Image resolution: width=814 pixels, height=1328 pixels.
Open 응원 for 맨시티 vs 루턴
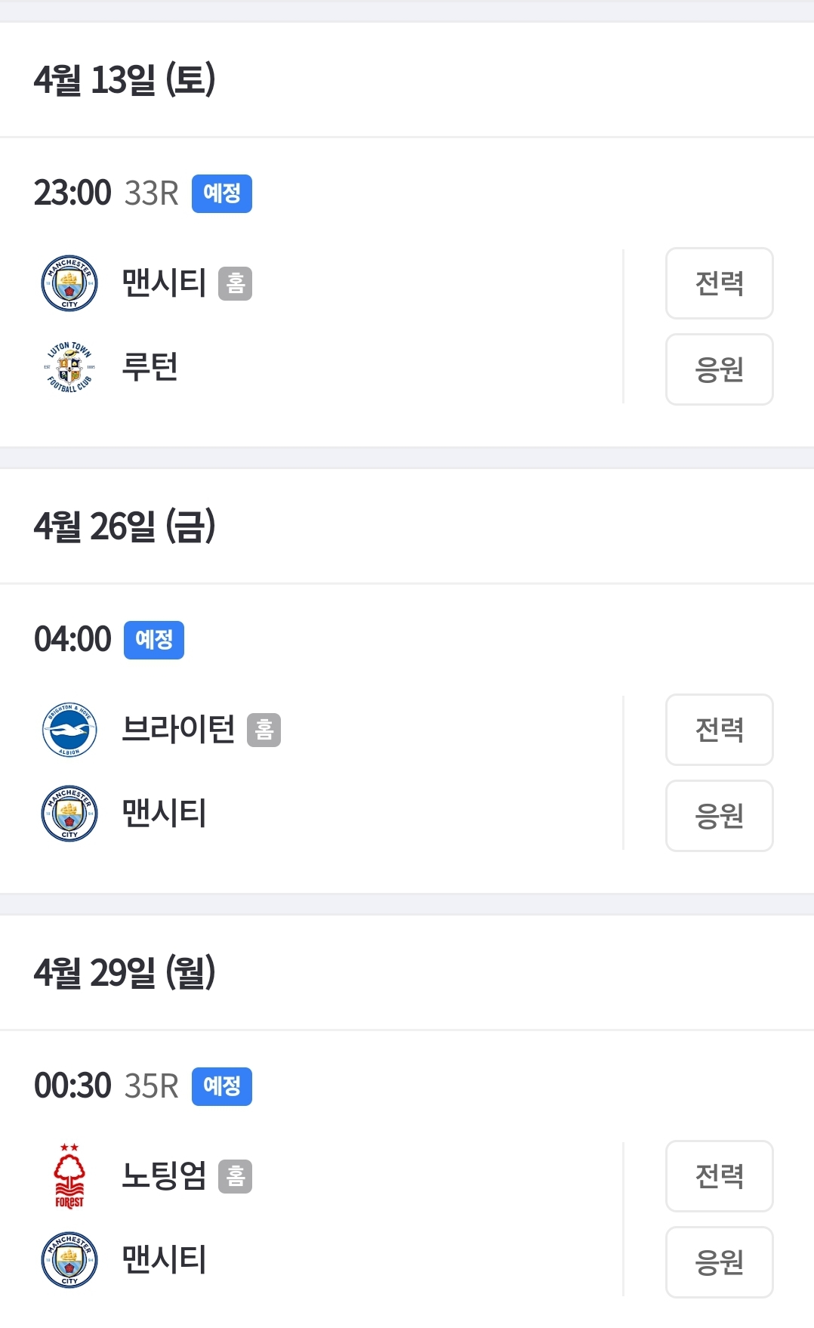click(x=720, y=369)
